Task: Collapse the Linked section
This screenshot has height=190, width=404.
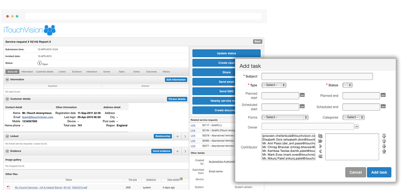Action: tap(7, 136)
